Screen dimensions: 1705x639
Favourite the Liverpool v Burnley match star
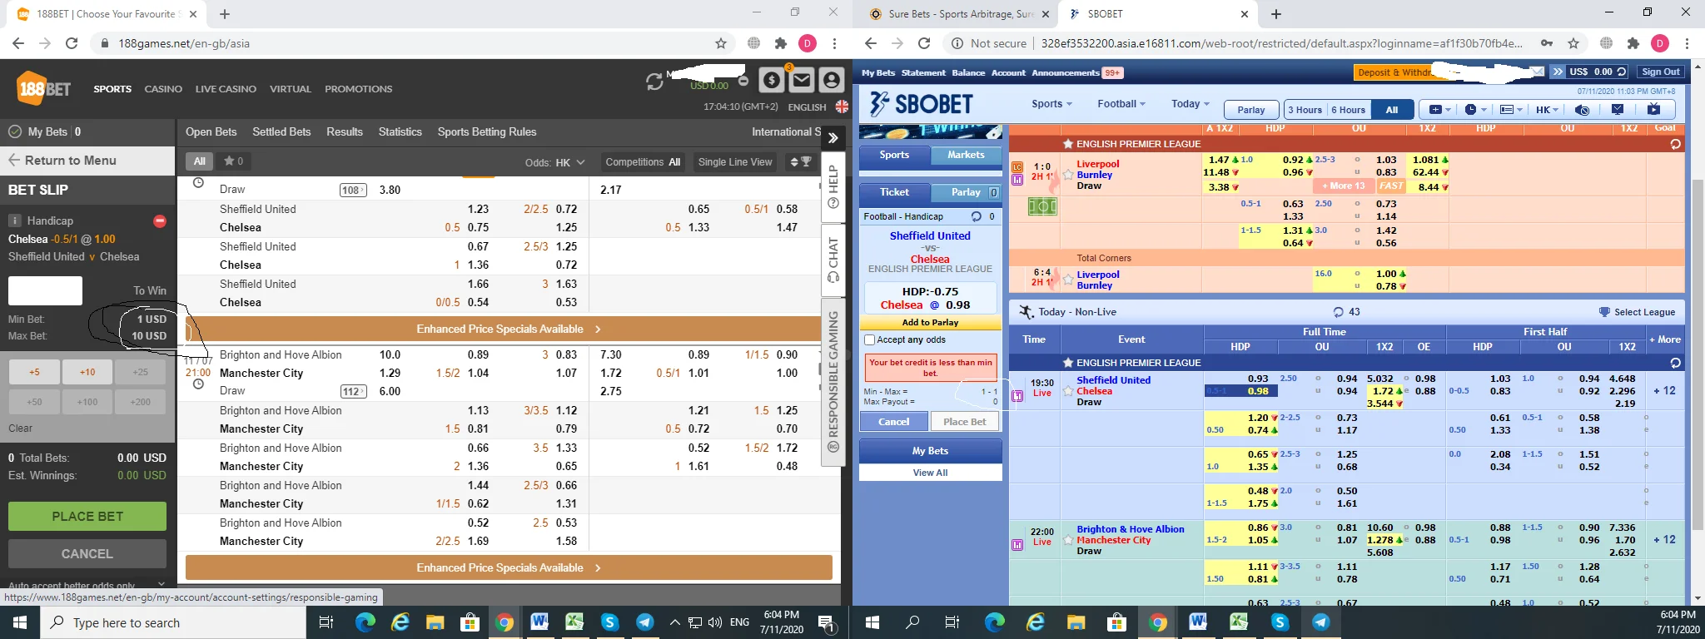click(1068, 175)
